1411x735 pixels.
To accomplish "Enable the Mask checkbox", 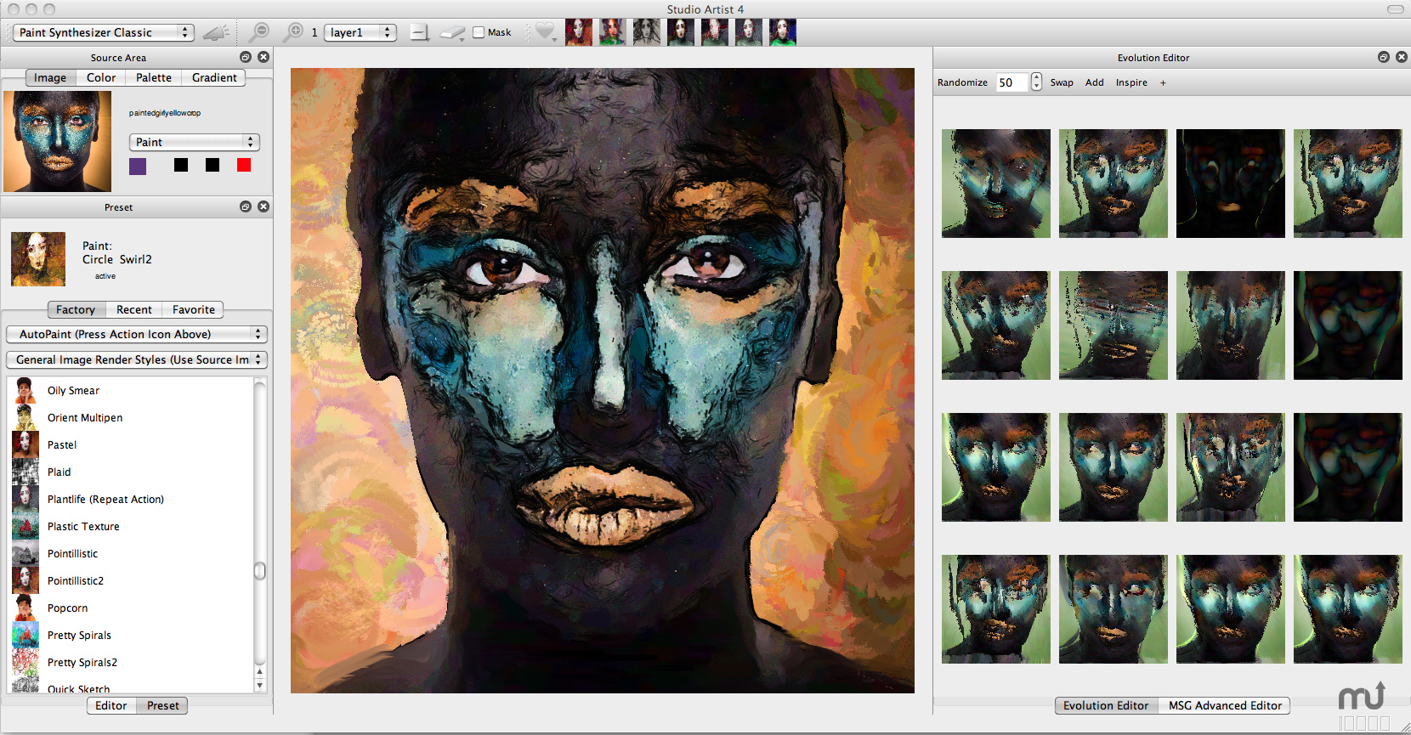I will tap(479, 32).
